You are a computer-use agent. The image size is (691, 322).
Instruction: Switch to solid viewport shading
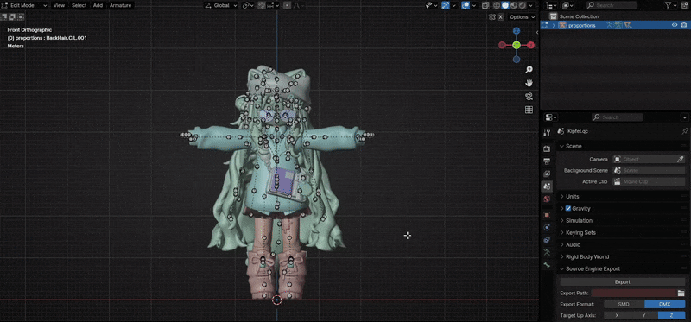(x=505, y=5)
